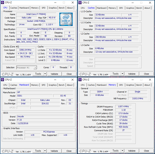Click the Code Name value Kaby Lake in Processor section

click(27, 18)
